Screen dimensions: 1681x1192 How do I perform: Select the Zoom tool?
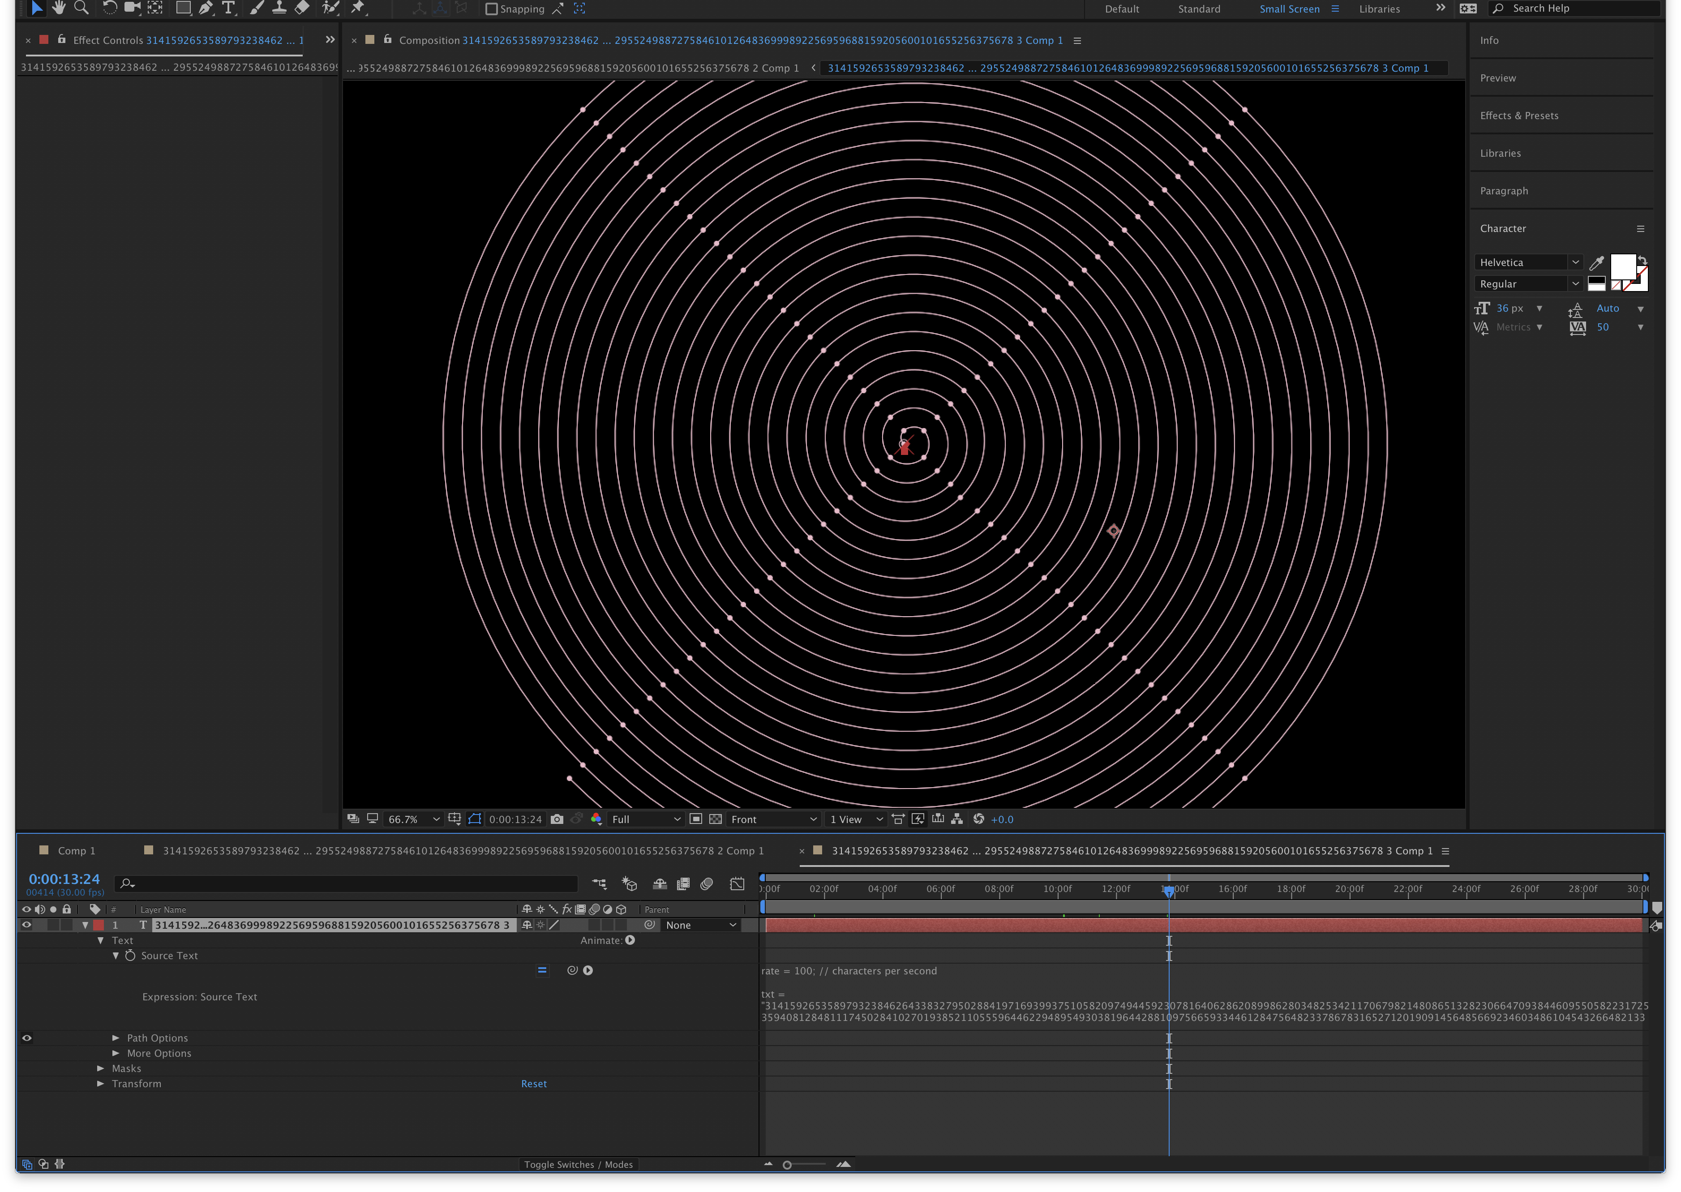click(x=81, y=8)
